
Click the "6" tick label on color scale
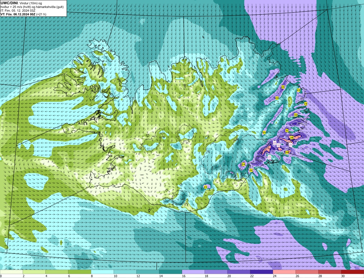click(x=69, y=276)
